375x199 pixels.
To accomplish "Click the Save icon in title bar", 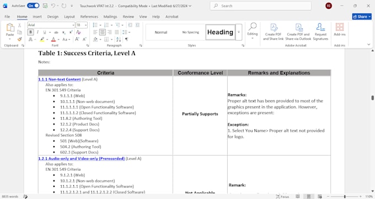I will (x=45, y=6).
